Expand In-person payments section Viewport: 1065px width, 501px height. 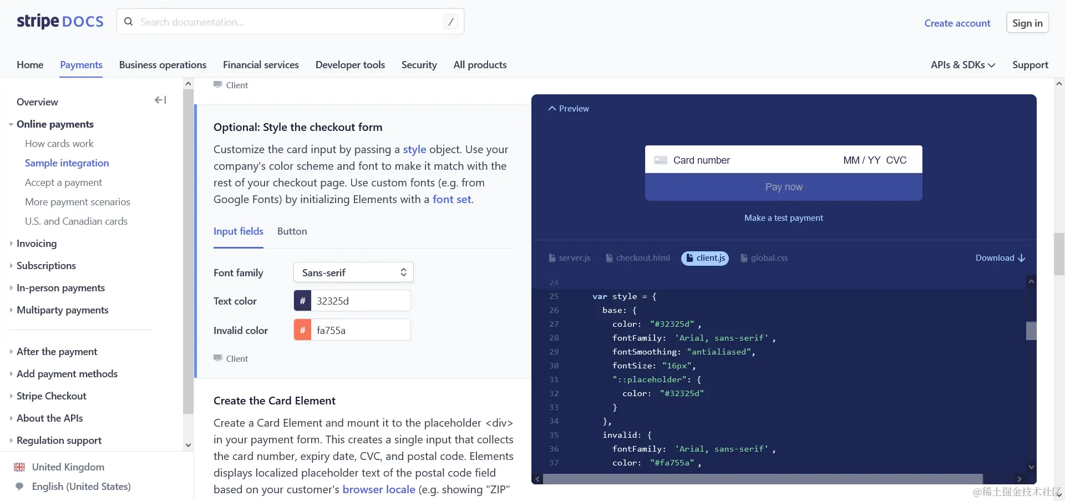pyautogui.click(x=11, y=288)
